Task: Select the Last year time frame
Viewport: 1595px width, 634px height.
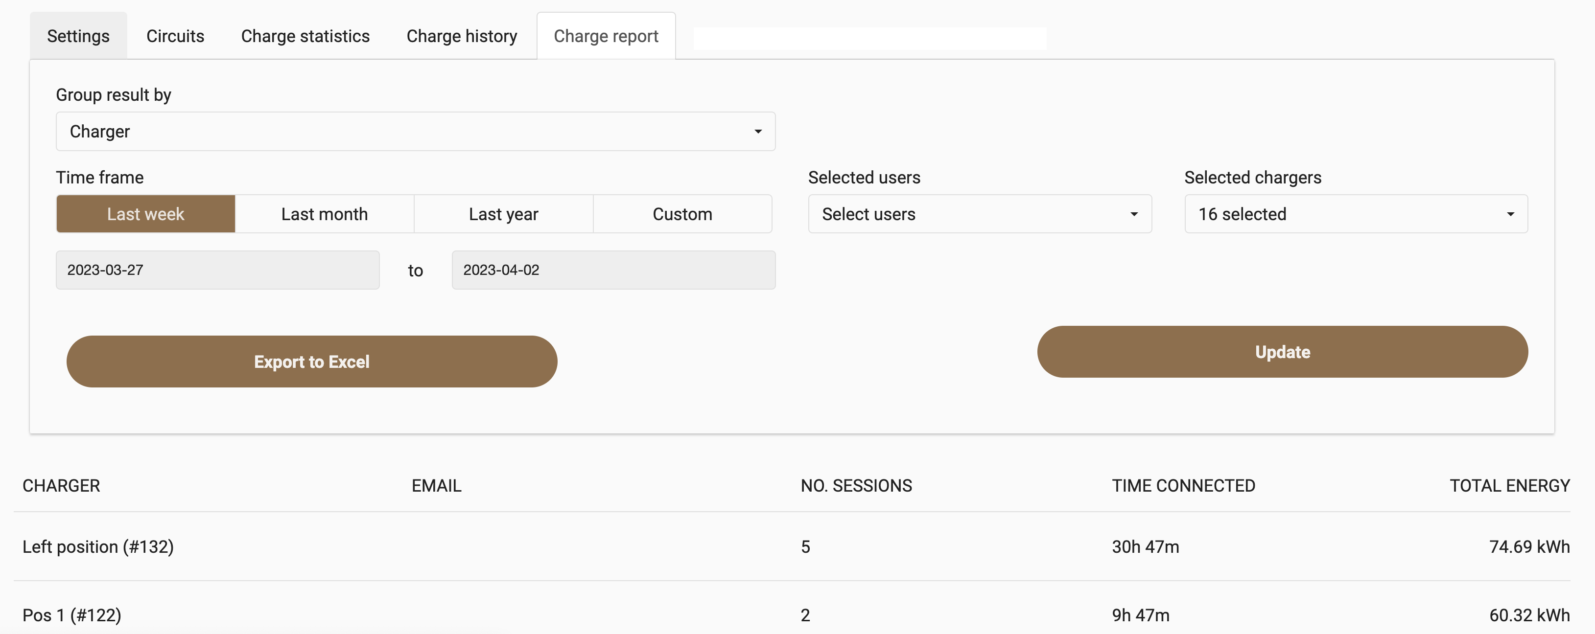Action: (x=503, y=213)
